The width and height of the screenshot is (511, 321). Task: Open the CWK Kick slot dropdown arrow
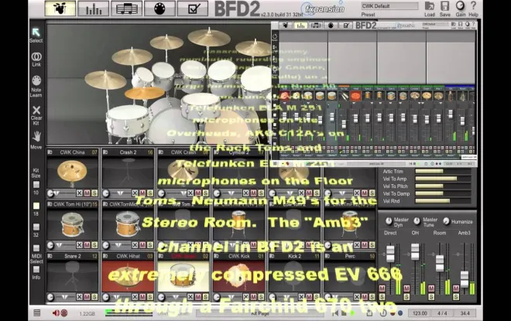[231, 297]
